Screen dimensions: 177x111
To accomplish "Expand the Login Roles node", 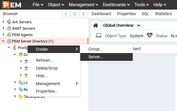I will coord(15,82).
